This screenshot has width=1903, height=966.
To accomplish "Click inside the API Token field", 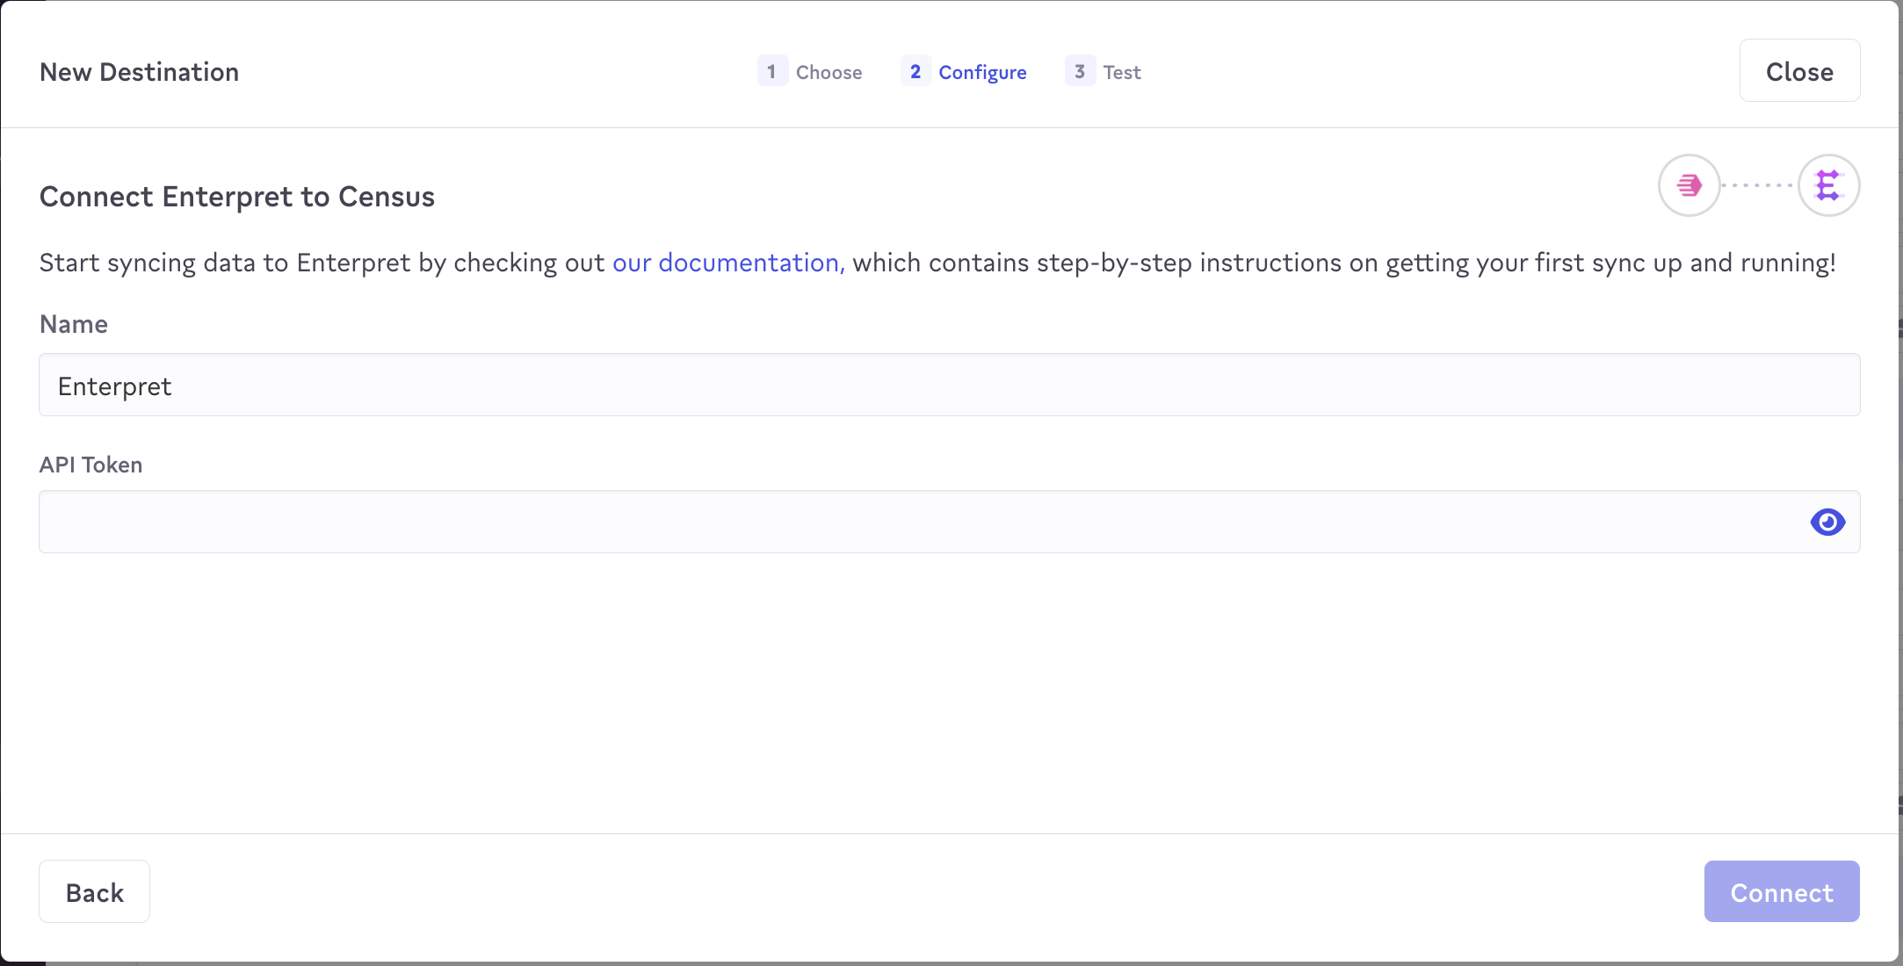I will tap(914, 523).
